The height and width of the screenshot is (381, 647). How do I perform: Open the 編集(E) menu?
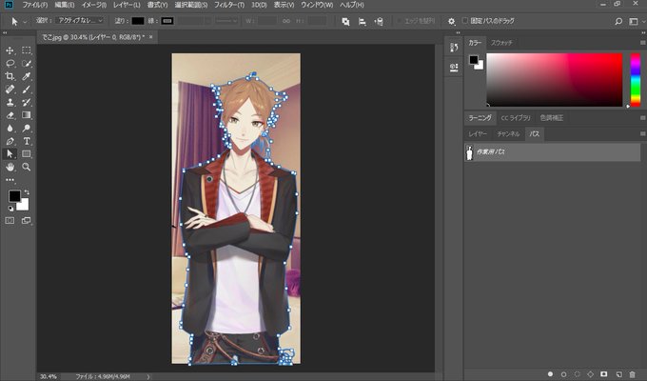click(x=65, y=5)
